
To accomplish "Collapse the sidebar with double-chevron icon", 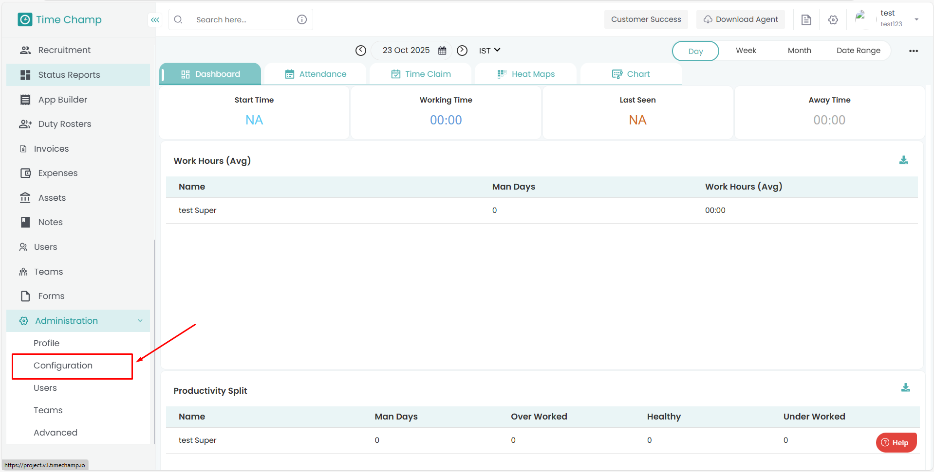I will (155, 20).
